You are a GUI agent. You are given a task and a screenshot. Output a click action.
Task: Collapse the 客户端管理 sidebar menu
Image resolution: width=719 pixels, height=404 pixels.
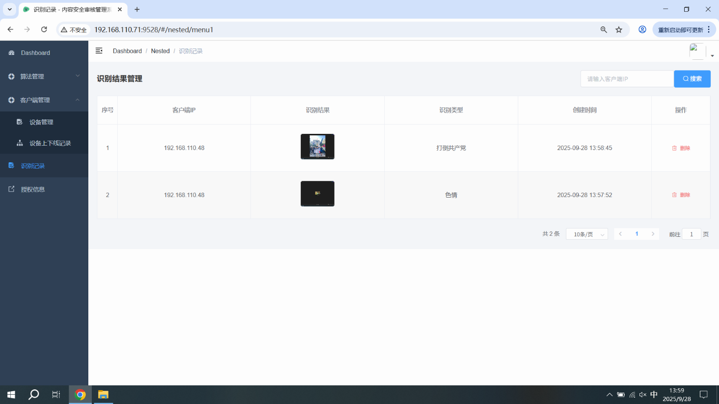coord(44,100)
